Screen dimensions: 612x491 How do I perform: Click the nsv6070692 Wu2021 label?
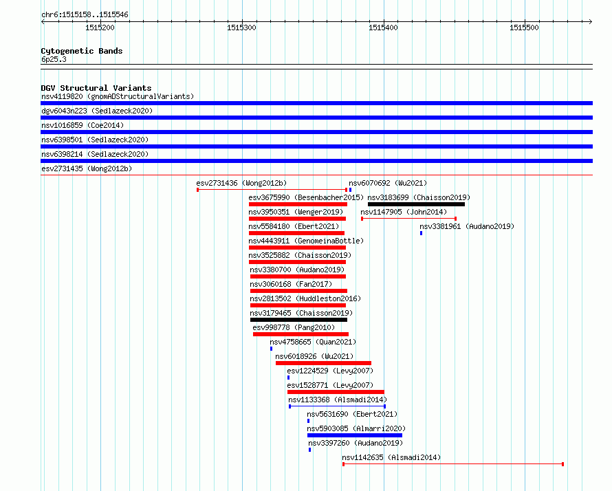[388, 183]
